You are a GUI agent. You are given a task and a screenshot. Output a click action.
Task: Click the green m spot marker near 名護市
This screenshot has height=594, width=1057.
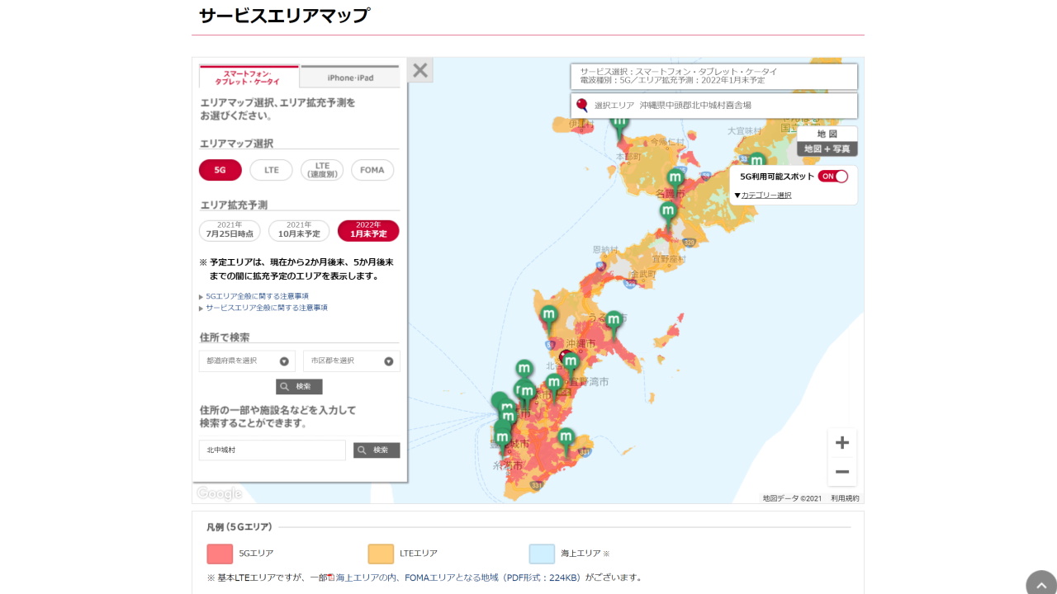(x=674, y=176)
